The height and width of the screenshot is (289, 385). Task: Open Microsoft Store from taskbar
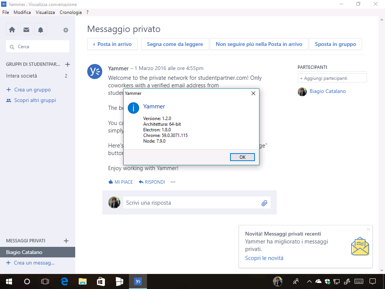[101, 281]
